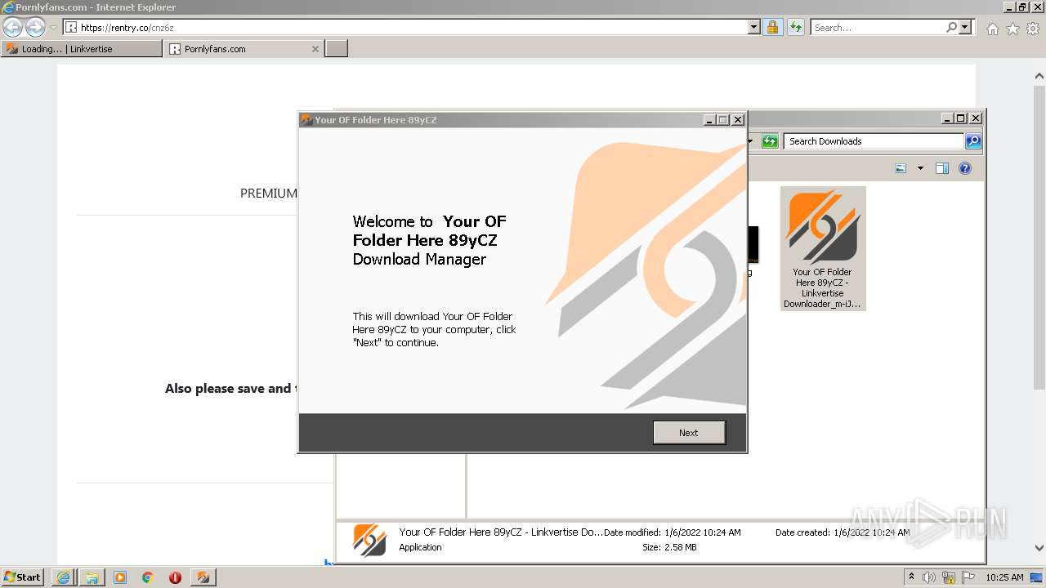
Task: Open a new blank tab
Action: (337, 49)
